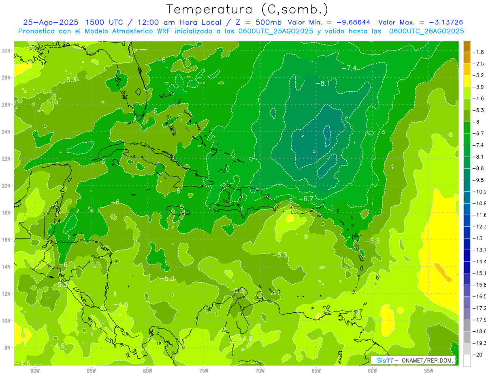Click the '-13' colorbar value
The image size is (486, 376).
coord(478,238)
